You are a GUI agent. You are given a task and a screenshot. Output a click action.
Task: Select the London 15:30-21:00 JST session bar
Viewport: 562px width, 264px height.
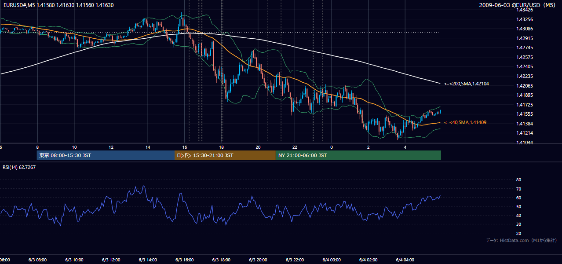pos(225,155)
